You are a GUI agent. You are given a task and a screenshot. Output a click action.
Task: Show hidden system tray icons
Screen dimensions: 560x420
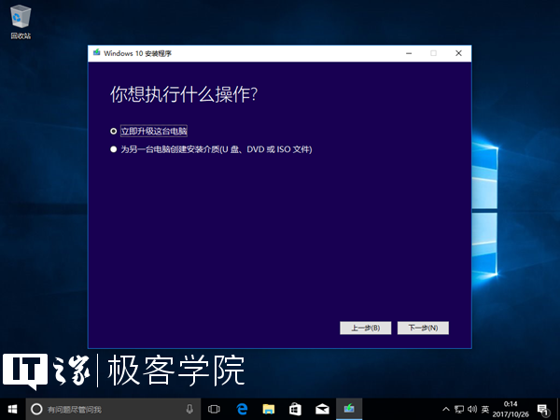click(x=446, y=409)
